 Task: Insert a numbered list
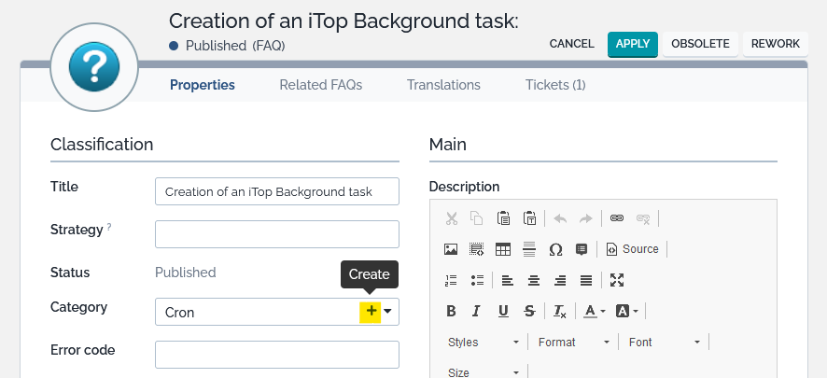[x=451, y=281]
